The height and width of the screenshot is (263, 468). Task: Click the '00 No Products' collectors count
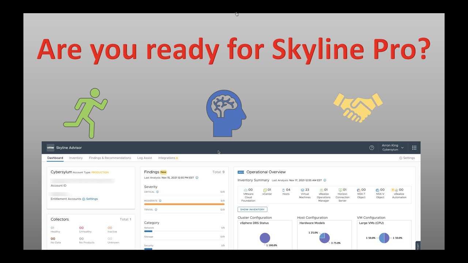tap(87, 240)
